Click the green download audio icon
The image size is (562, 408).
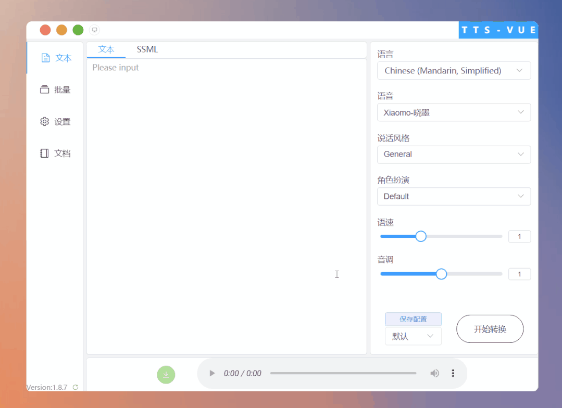point(166,375)
